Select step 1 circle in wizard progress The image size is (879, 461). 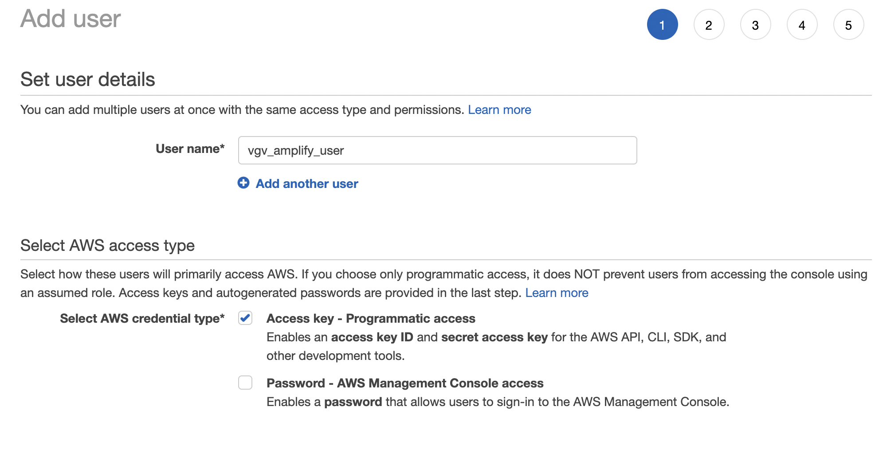pos(662,24)
